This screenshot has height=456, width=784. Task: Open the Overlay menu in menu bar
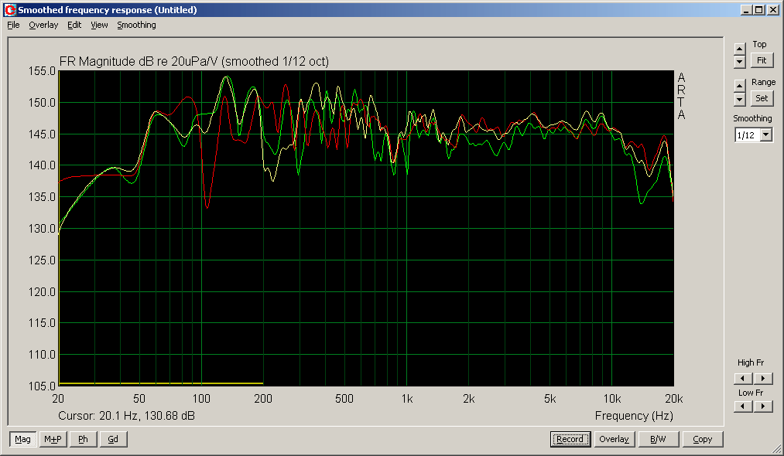pos(43,25)
